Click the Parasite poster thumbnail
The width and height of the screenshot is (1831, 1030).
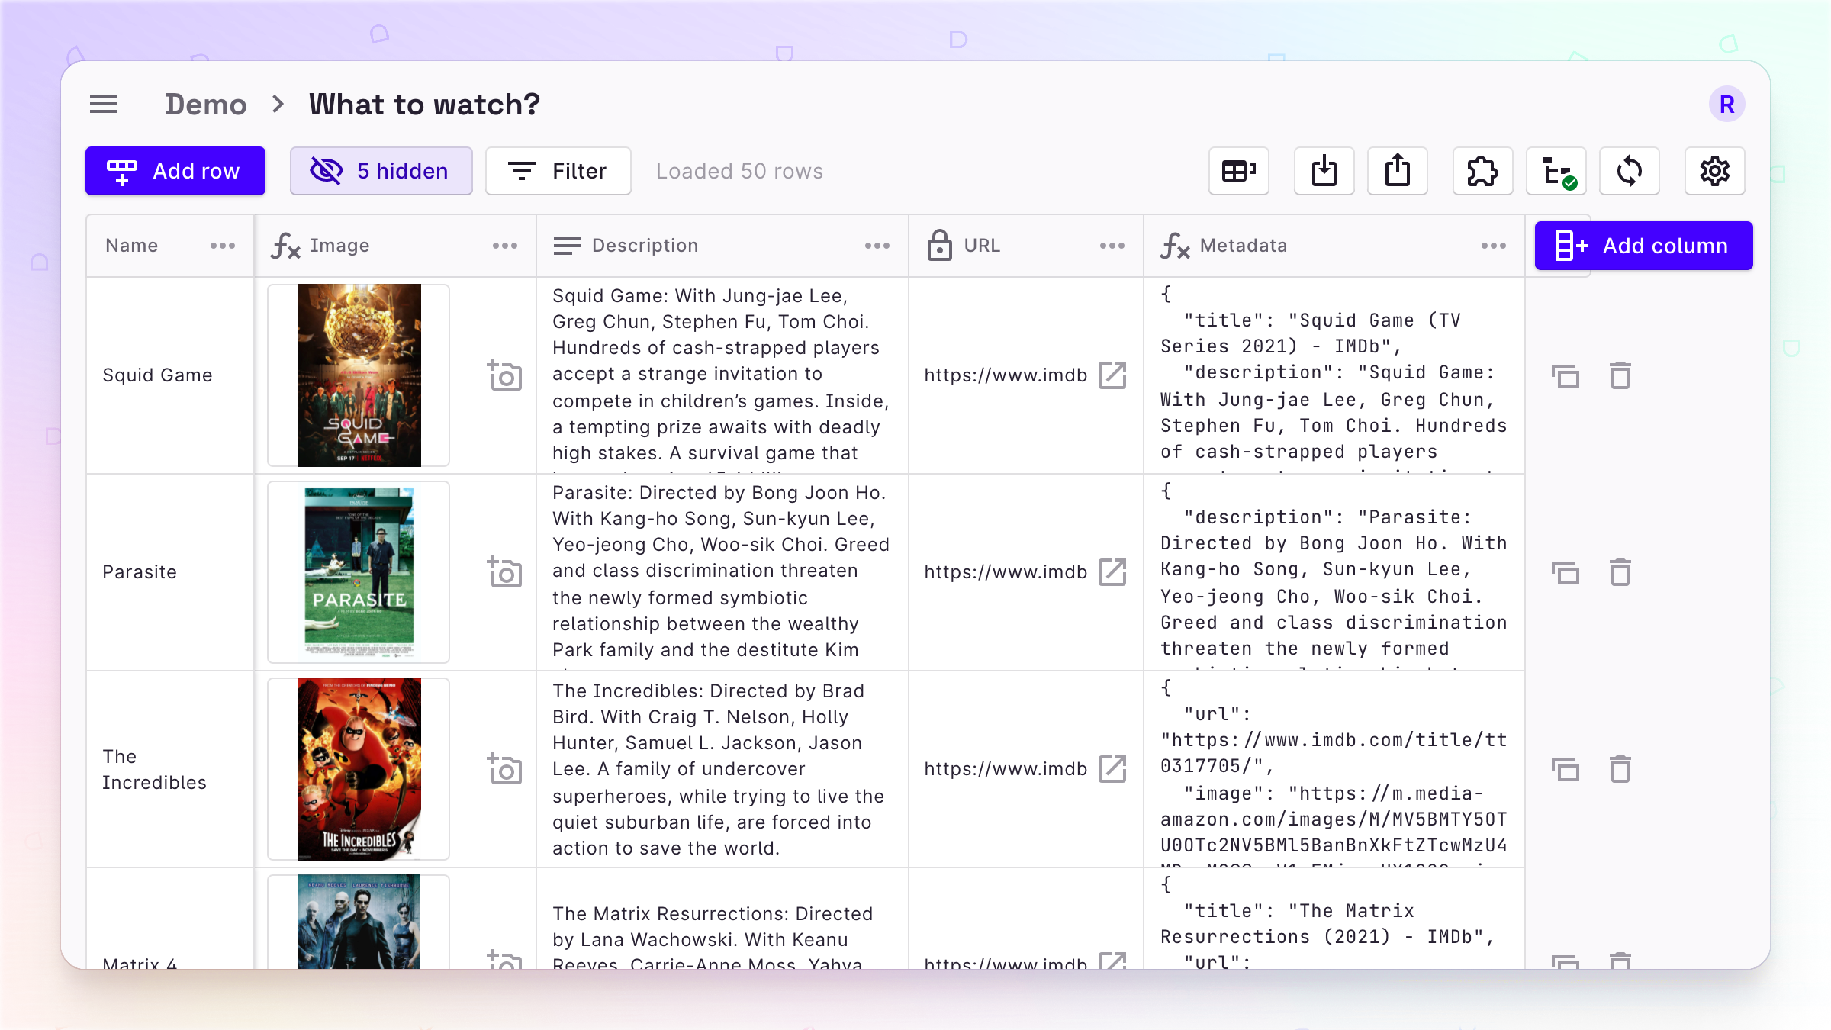click(358, 572)
